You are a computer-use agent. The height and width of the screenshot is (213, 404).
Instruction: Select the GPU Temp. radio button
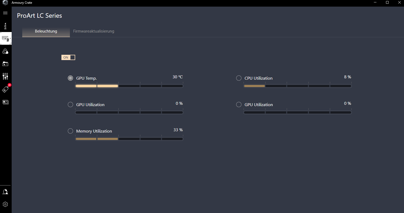point(70,78)
